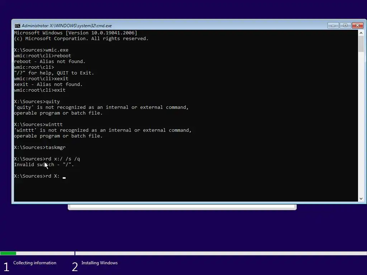The image size is (367, 275).
Task: Click the 'wmic:root\cli>xexit' line
Action: (x=41, y=78)
